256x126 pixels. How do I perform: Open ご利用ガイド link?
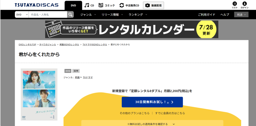point(206,14)
